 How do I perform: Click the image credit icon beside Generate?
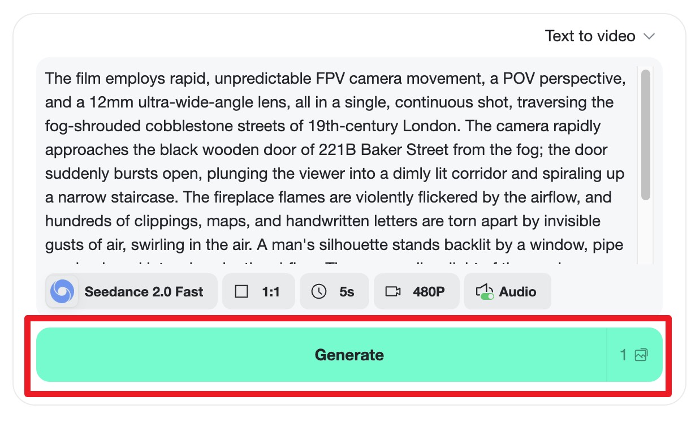[641, 355]
